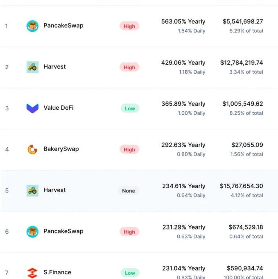Click PancakeSwap icon in row 6
The height and width of the screenshot is (279, 278).
click(x=32, y=231)
